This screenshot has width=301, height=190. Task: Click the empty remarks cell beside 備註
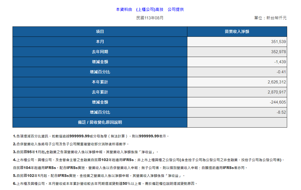coord(237,122)
